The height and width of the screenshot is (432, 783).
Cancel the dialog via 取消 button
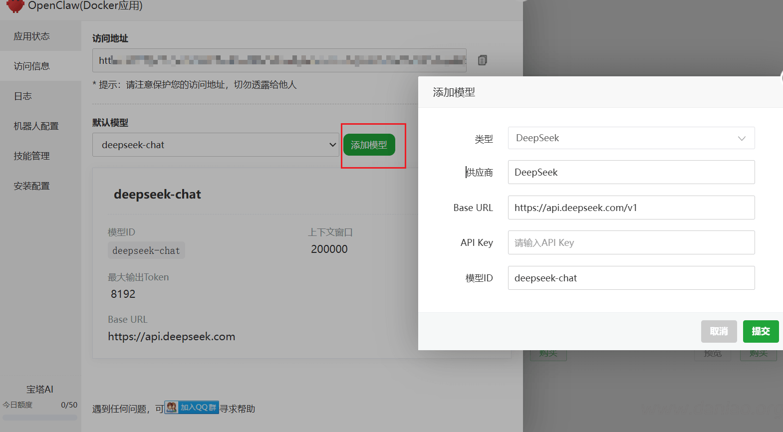[719, 331]
